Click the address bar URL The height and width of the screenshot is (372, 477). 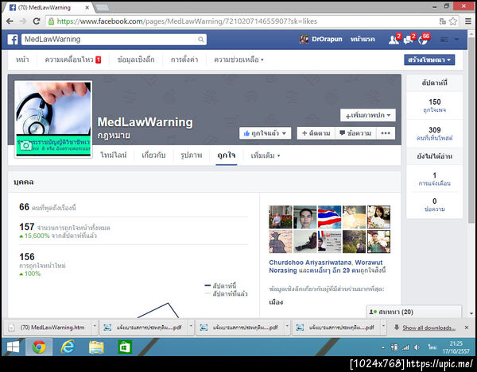[187, 21]
